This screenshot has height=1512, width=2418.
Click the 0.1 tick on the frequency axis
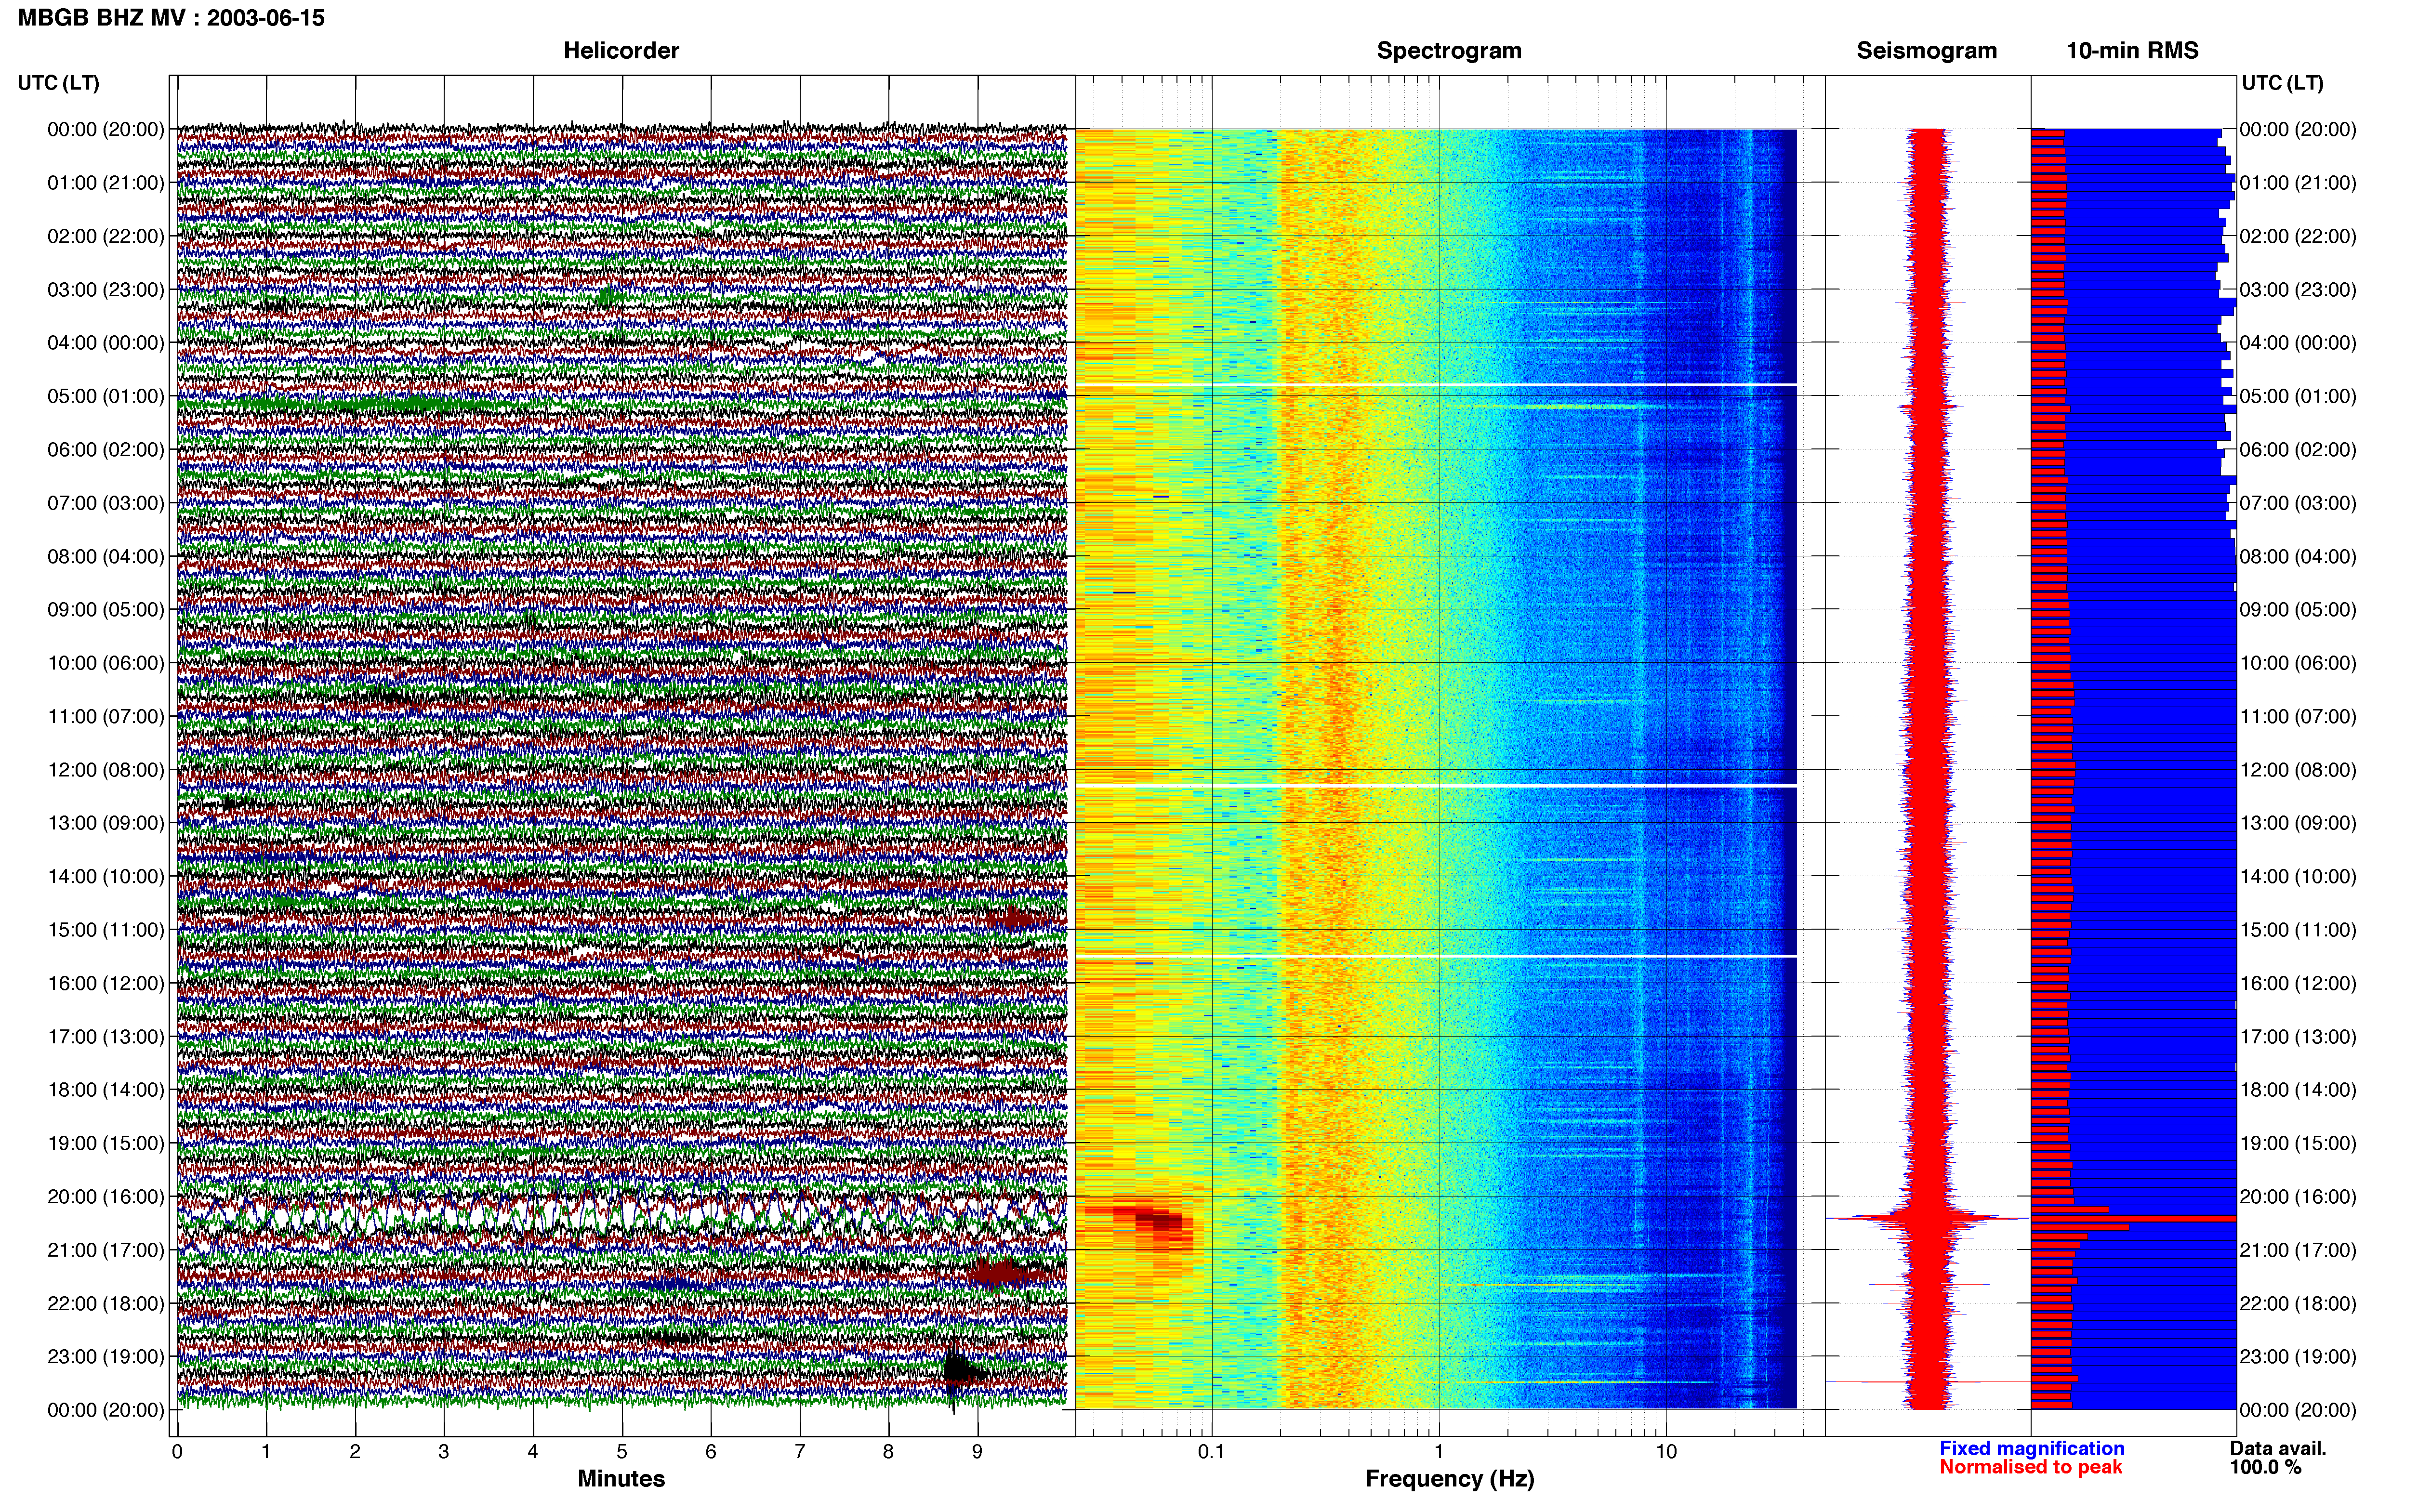1211,1452
